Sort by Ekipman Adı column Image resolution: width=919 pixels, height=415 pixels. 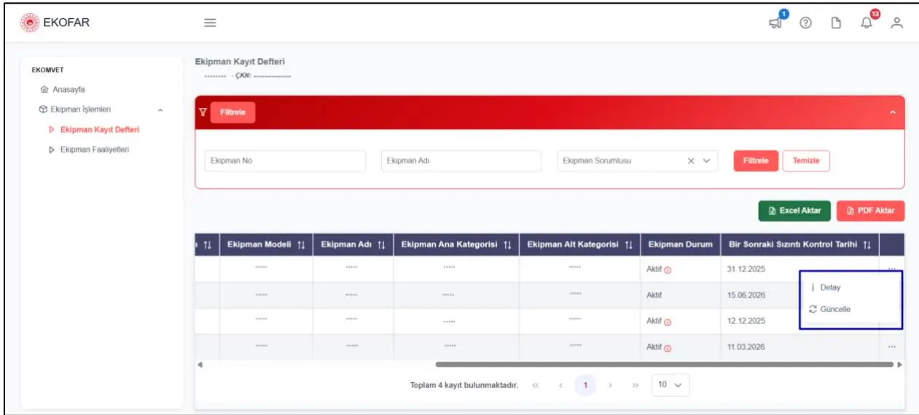point(380,244)
